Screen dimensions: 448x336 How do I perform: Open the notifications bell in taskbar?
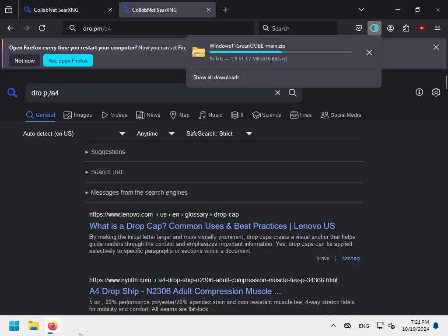click(436, 325)
